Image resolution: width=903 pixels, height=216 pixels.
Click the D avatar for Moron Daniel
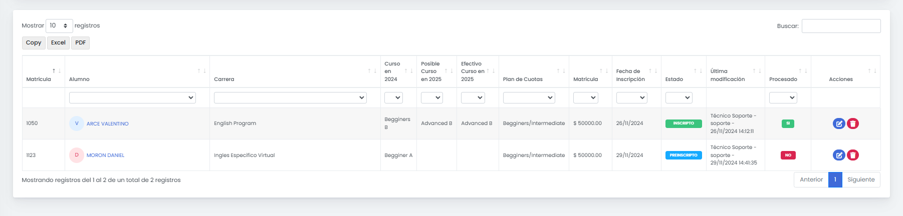pos(77,155)
